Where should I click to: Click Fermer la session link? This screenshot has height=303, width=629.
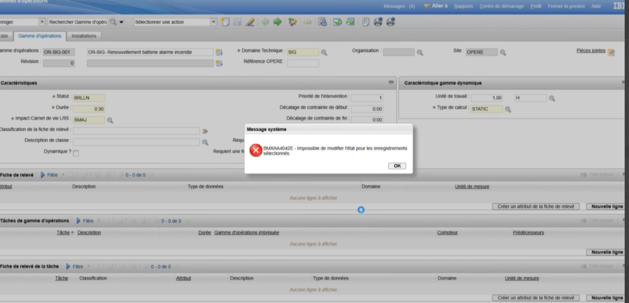tap(566, 6)
